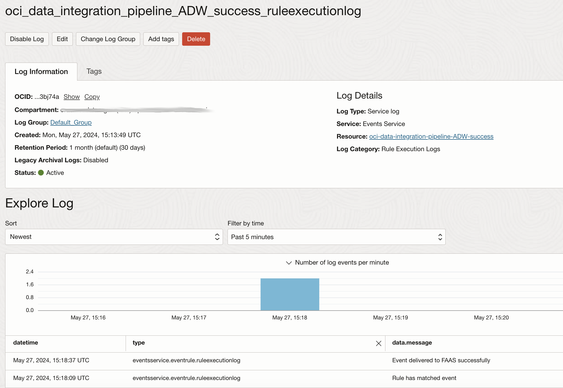Open the Sort dropdown set to Newest
This screenshot has width=563, height=388.
pos(114,237)
